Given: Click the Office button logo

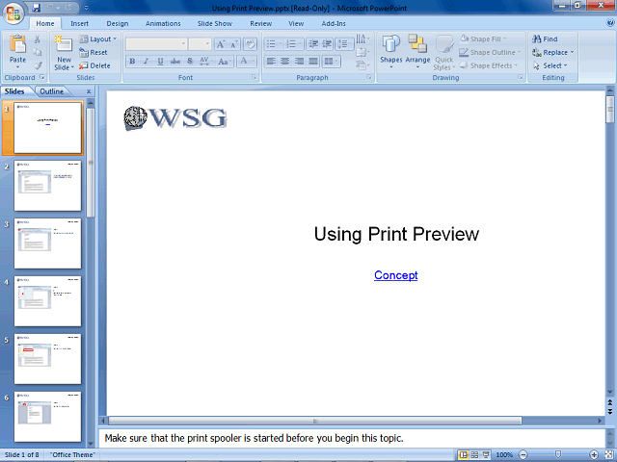Looking at the screenshot, I should tap(13, 14).
